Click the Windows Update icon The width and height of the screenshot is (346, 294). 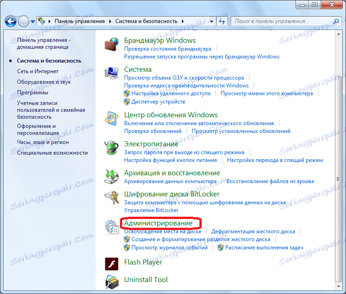tap(112, 119)
